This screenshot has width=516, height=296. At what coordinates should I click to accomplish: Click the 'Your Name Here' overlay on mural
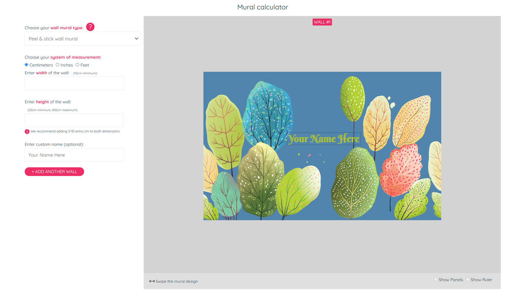[x=324, y=139]
